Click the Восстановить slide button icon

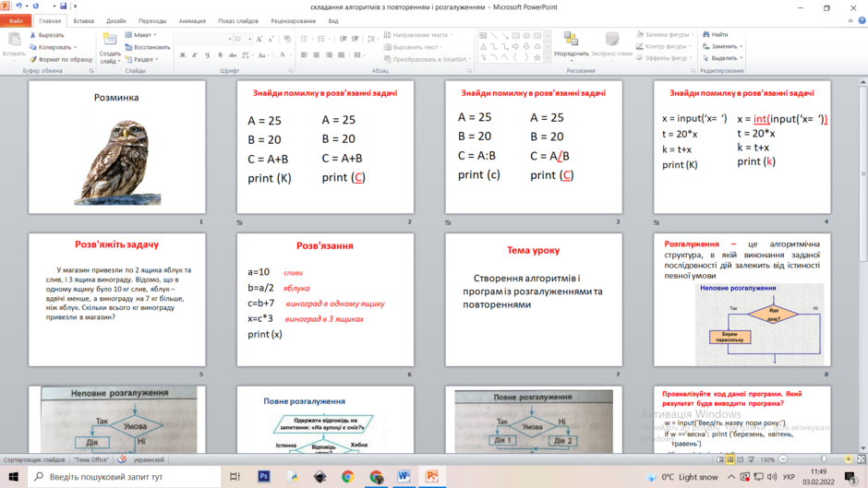[128, 47]
